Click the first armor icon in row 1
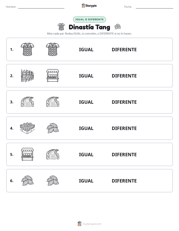Viewport: 179px width, 231px height. (x=27, y=49)
